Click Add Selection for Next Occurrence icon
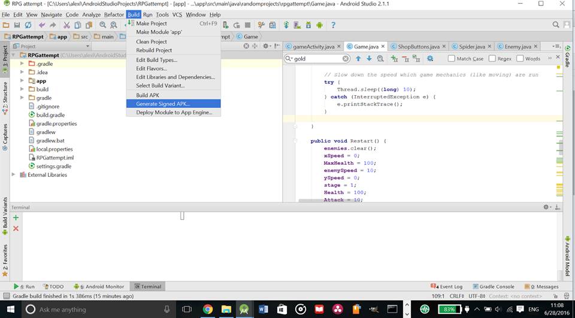Screen dimensions: 575x318 pos(394,58)
